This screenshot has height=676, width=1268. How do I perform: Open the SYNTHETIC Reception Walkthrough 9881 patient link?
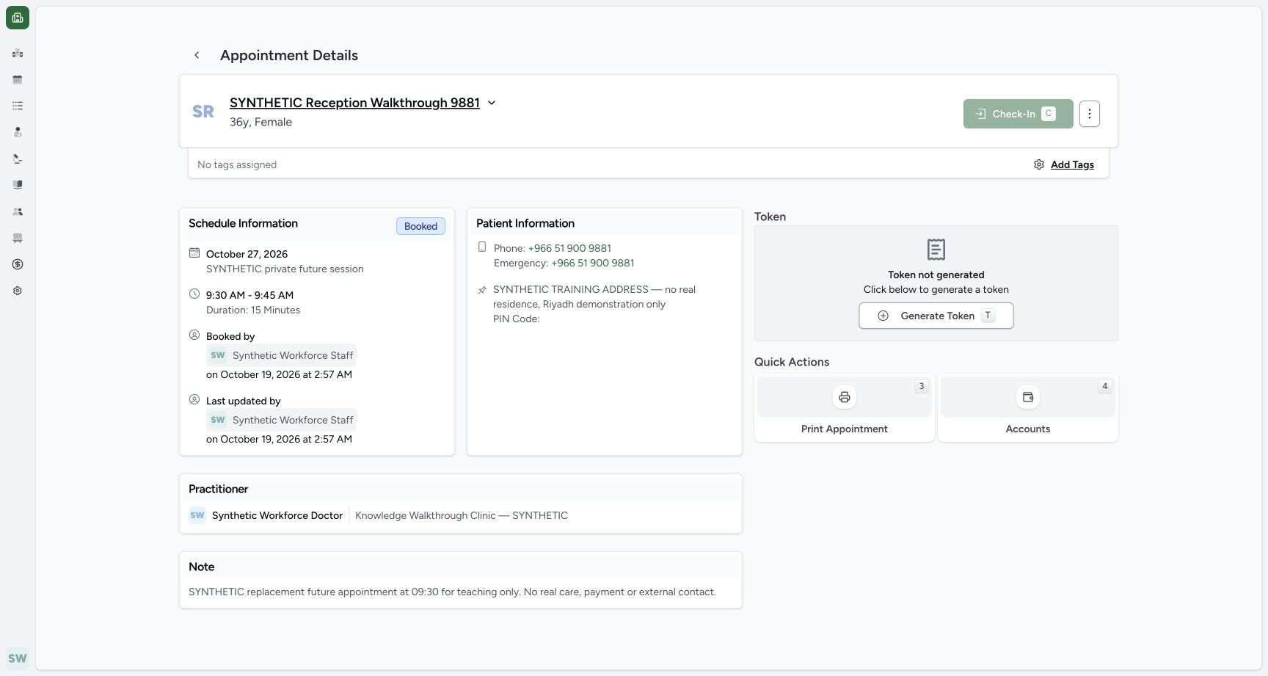pos(354,103)
